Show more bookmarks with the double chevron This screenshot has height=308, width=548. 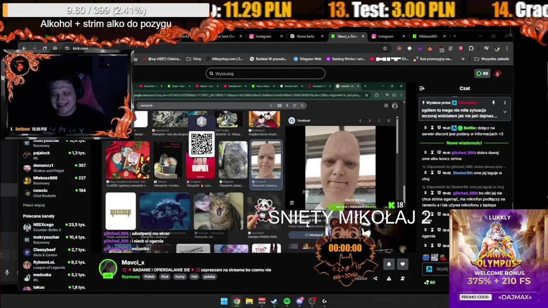[x=463, y=59]
